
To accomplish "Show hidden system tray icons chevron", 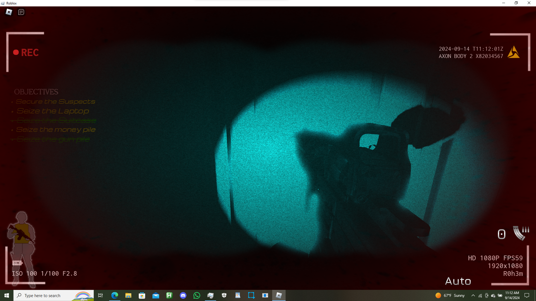I will [x=473, y=295].
